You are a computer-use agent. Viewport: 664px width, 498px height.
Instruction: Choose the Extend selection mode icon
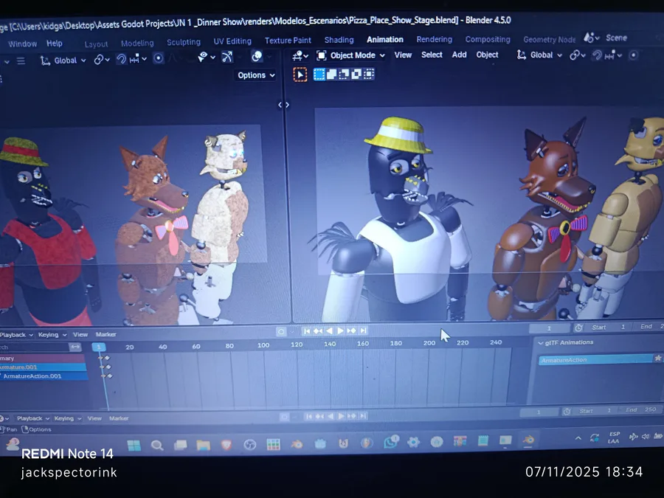tap(331, 75)
